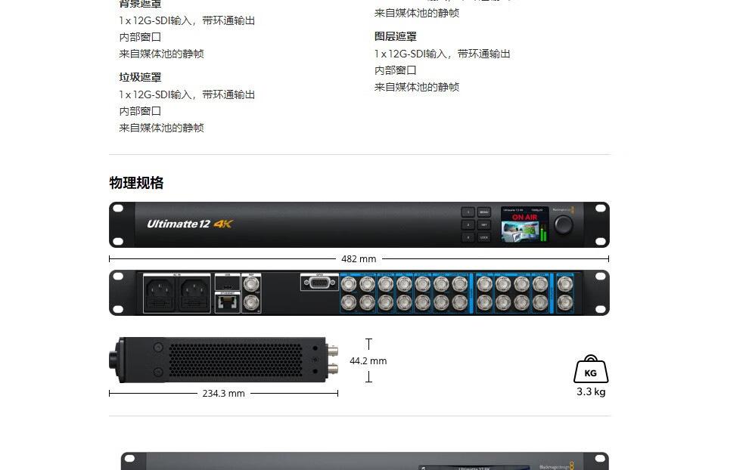Screen dimensions: 749x470
Task: Click the ON AIR LCD screen
Action: click(524, 224)
